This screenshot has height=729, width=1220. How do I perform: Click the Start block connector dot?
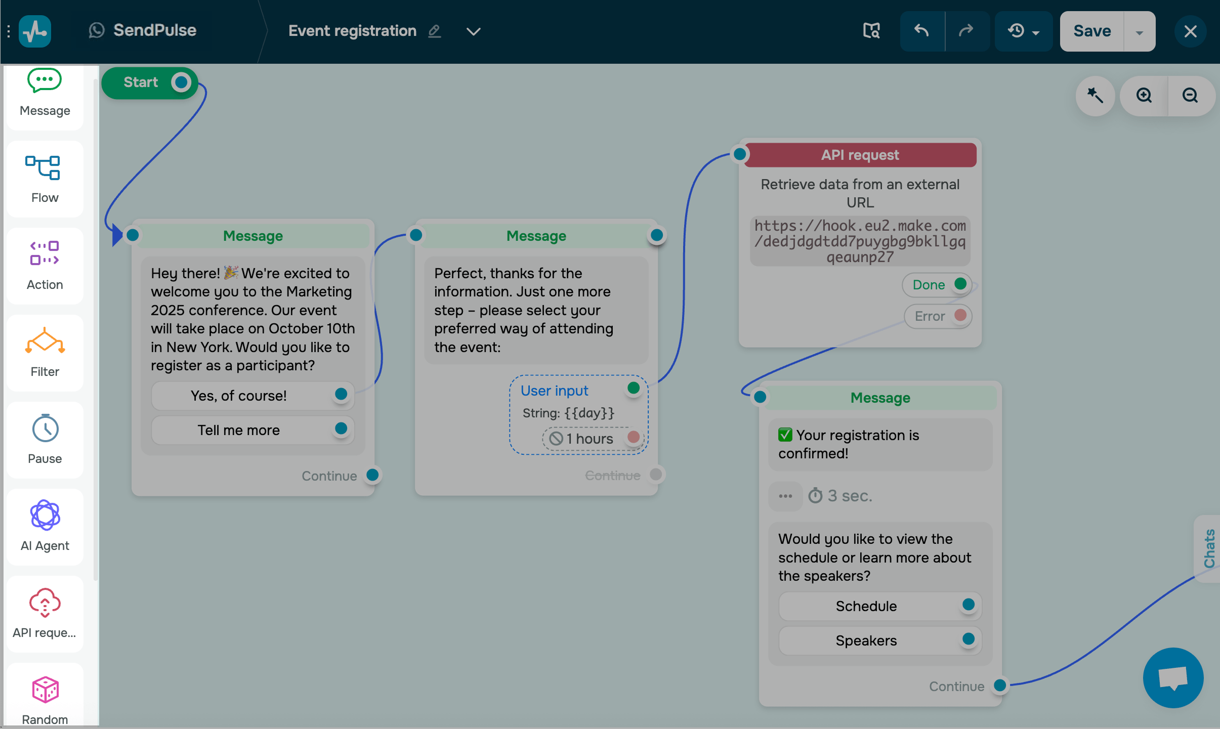(181, 82)
